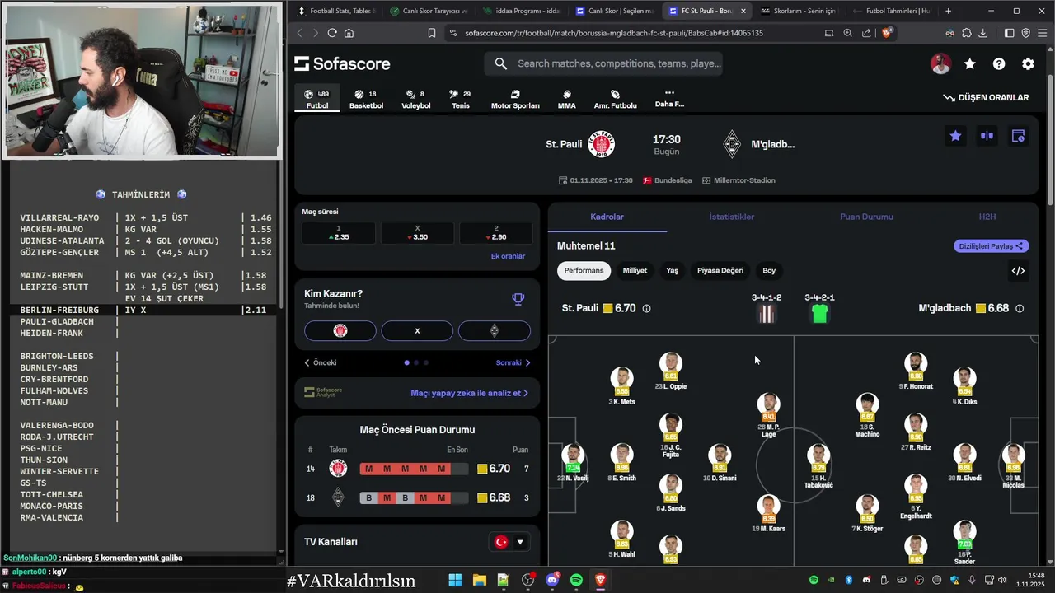
Task: Switch to the Kadrolar tab
Action: click(x=607, y=217)
